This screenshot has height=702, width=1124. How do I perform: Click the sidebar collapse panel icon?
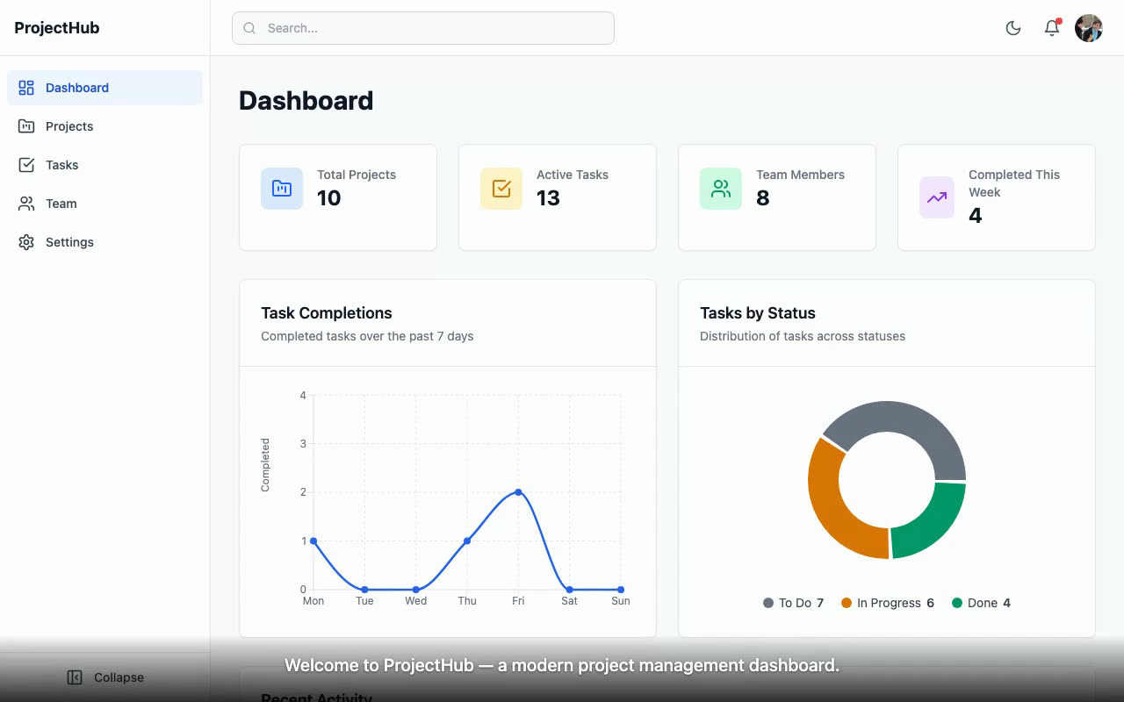pos(75,677)
